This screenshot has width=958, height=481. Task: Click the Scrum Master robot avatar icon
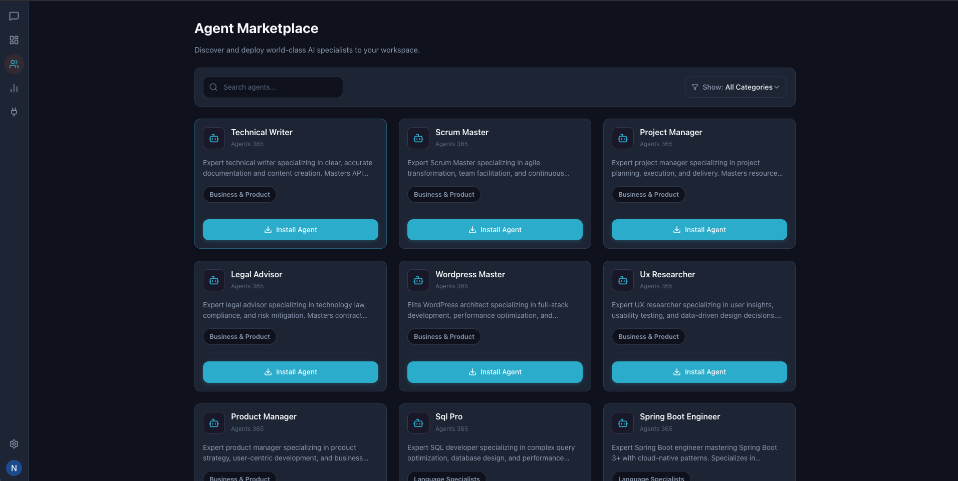click(418, 138)
